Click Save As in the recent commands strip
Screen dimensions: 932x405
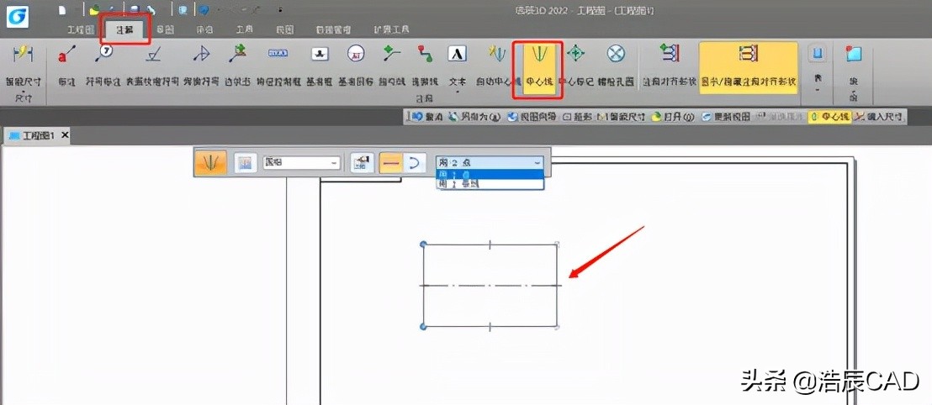click(x=477, y=117)
